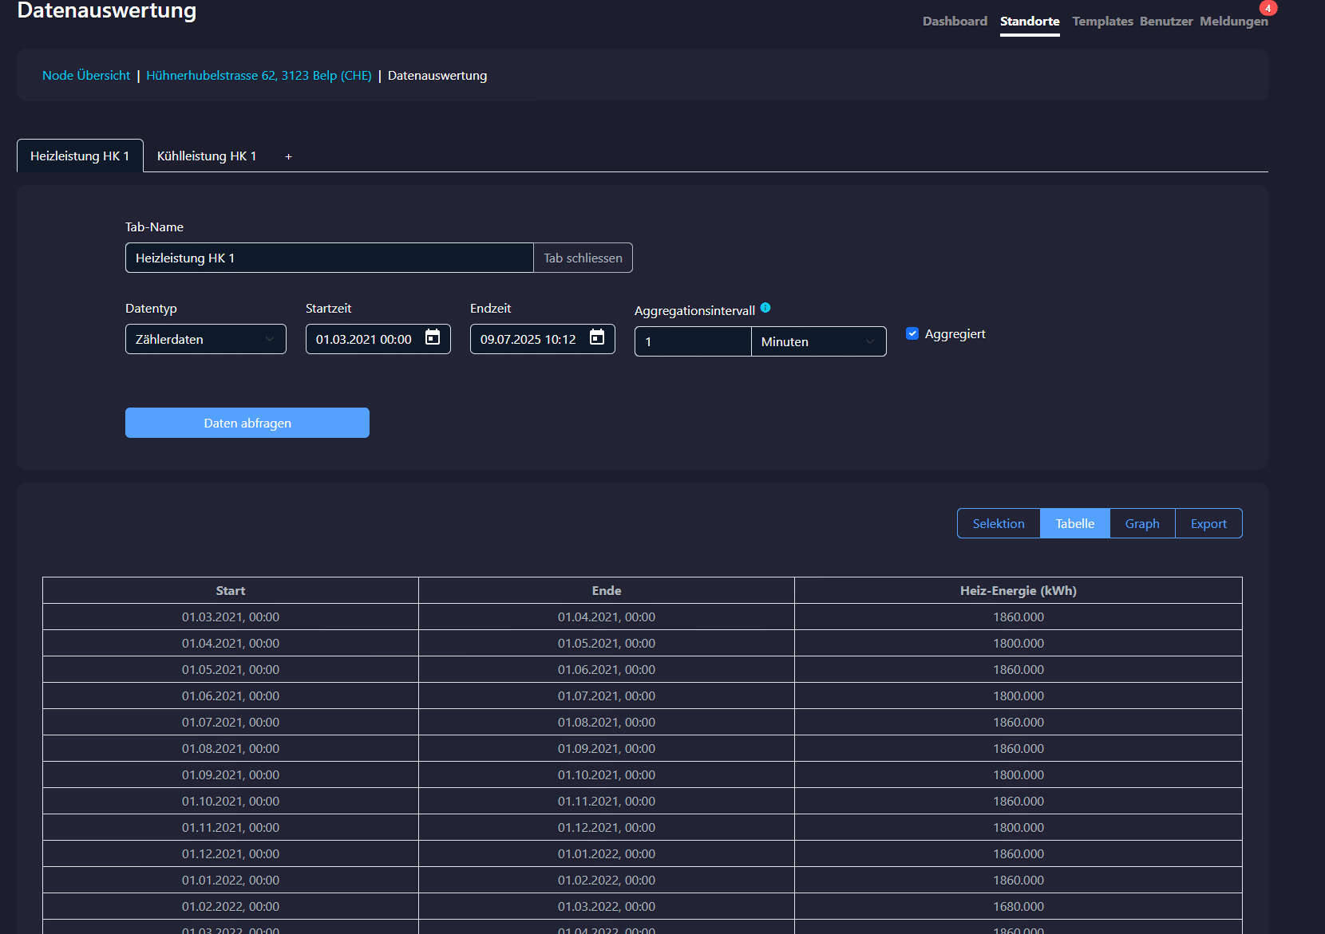Open Benutzer in top navigation

[1165, 22]
